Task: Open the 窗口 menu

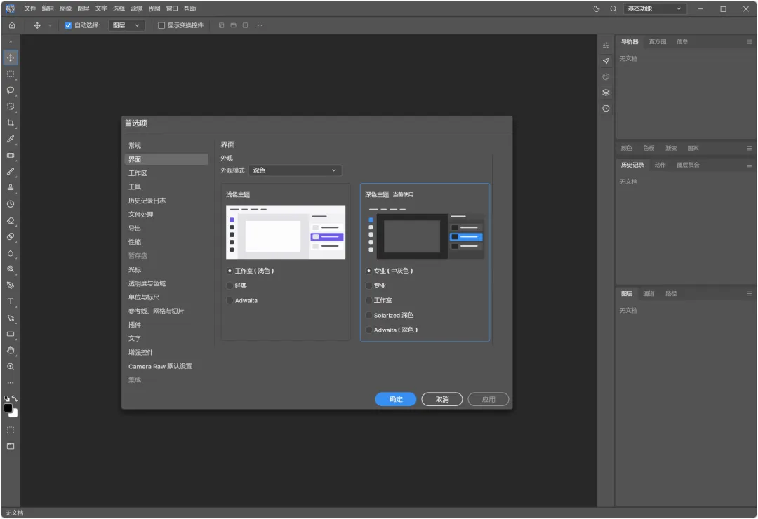Action: pos(172,8)
